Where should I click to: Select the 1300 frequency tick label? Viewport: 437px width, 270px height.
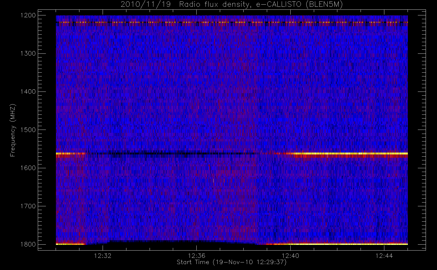click(28, 53)
